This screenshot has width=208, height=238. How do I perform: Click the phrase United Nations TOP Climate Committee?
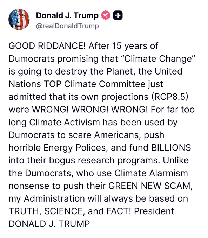point(95,78)
